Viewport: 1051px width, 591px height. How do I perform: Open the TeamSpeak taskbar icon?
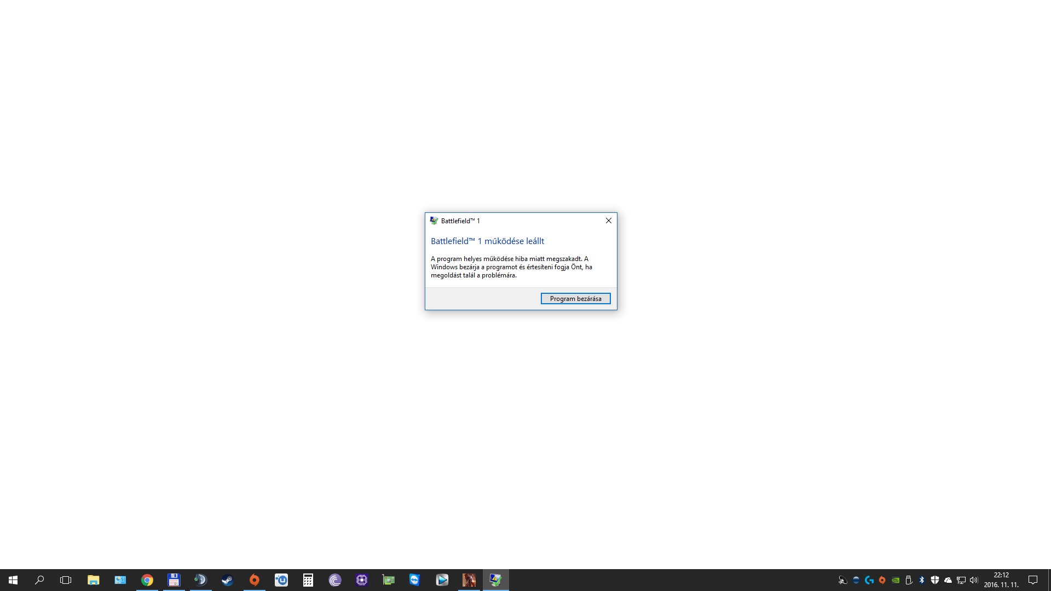point(200,580)
